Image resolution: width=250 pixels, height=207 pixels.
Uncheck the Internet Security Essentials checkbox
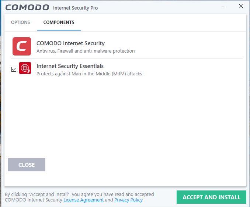pos(14,69)
